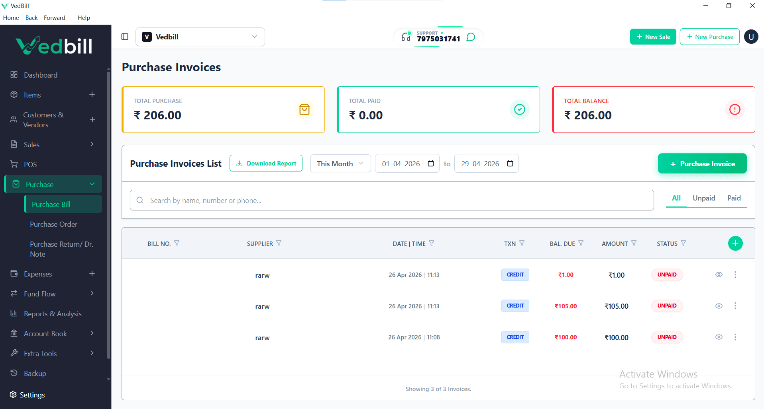This screenshot has height=409, width=764.
Task: Add new item with Items plus icon
Action: pyautogui.click(x=92, y=94)
